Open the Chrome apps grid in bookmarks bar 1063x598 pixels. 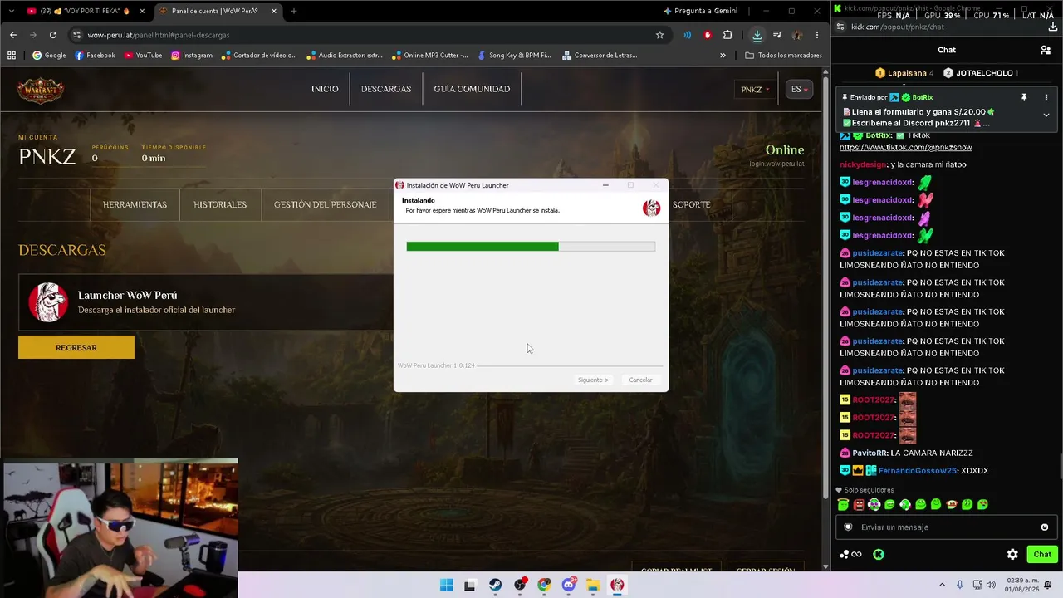point(12,56)
